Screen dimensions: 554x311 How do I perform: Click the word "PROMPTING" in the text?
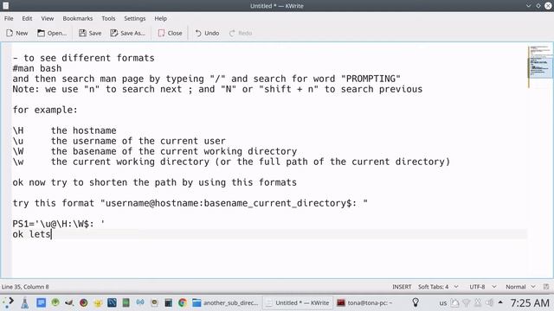click(370, 79)
